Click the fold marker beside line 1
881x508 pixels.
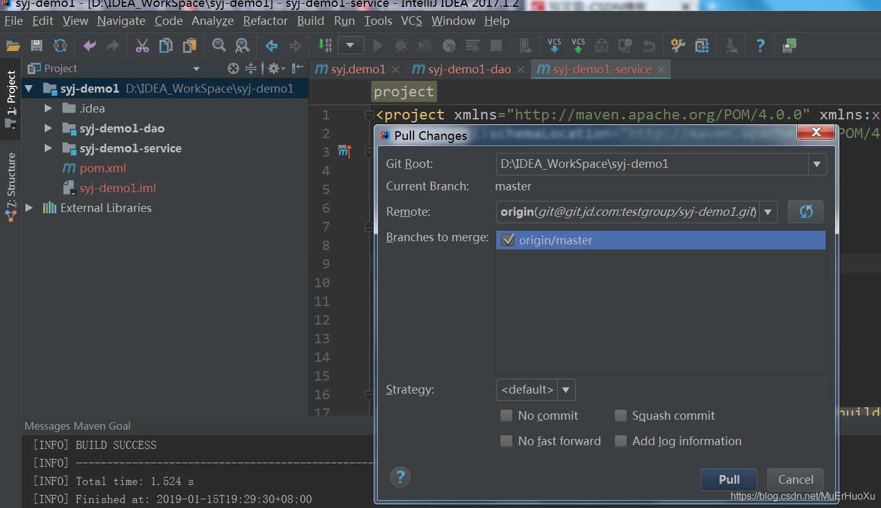point(369,114)
